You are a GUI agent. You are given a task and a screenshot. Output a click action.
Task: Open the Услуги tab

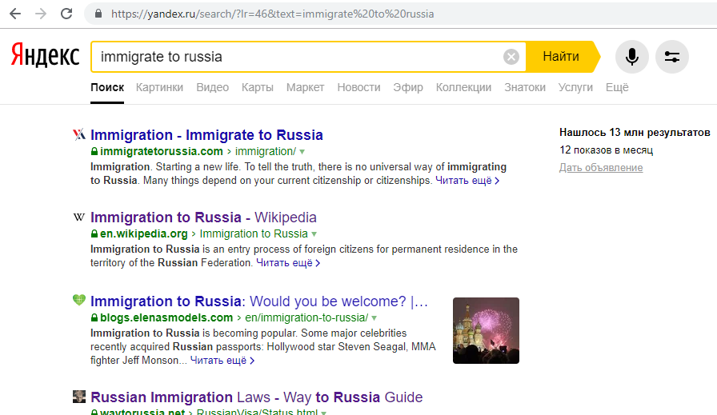(x=575, y=87)
